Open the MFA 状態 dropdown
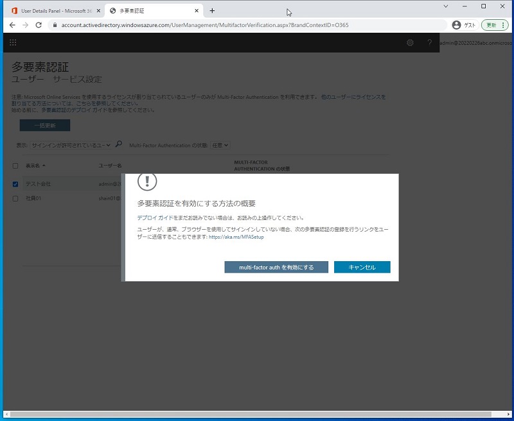This screenshot has width=514, height=421. click(x=220, y=145)
